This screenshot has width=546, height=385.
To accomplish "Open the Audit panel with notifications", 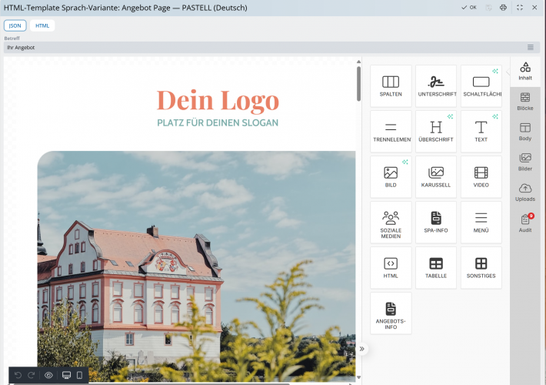I will click(525, 223).
